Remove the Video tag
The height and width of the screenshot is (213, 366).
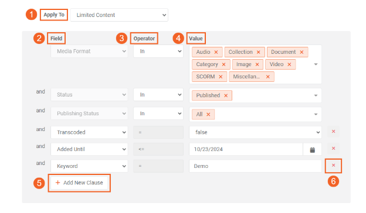tap(289, 64)
